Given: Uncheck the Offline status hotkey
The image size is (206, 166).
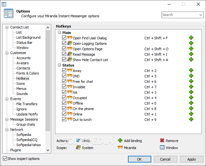Looking at the screenshot, I should click(64, 103).
